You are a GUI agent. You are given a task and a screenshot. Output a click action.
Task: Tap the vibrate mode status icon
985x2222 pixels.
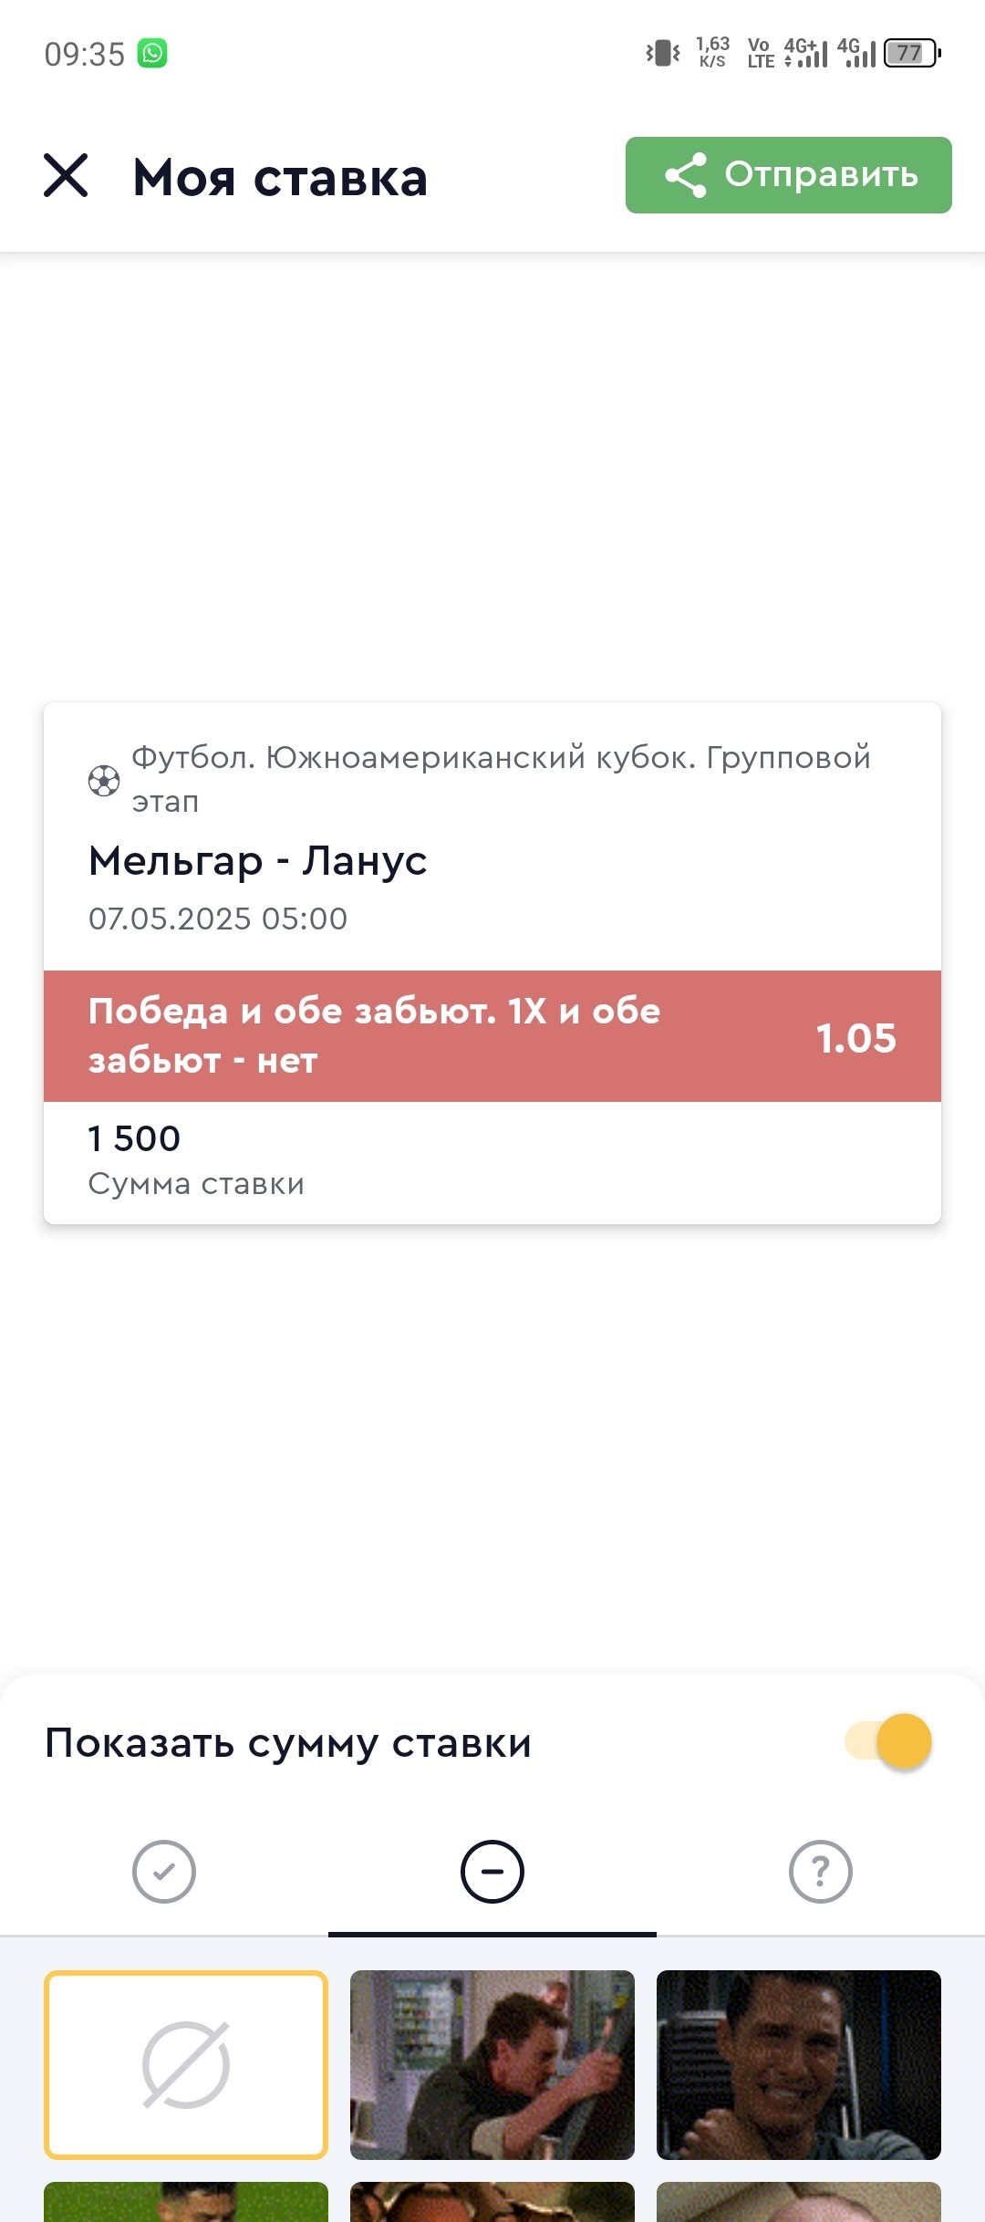click(x=663, y=53)
